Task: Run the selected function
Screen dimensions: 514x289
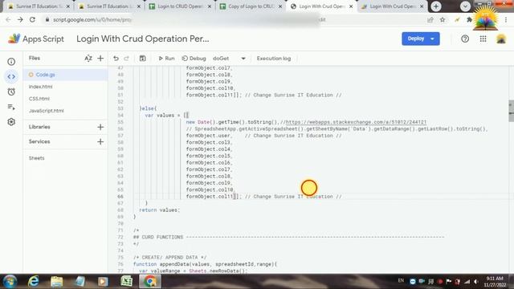Action: (166, 59)
